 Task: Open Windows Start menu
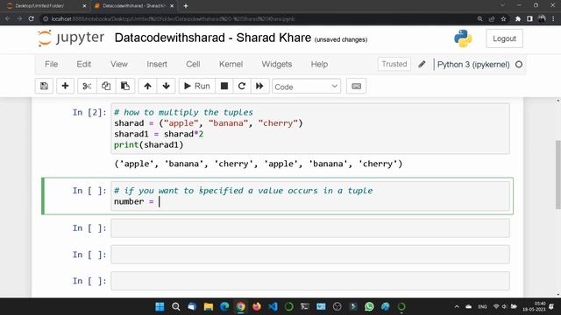click(x=160, y=306)
